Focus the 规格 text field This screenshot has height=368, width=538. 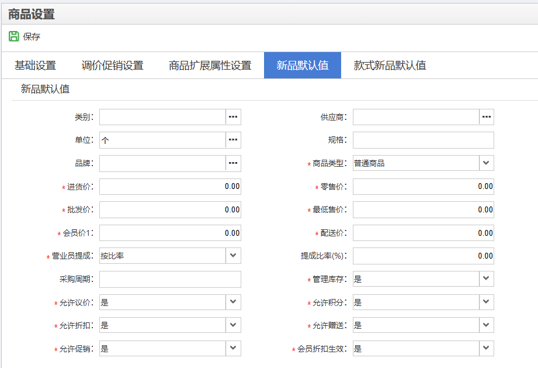point(423,140)
